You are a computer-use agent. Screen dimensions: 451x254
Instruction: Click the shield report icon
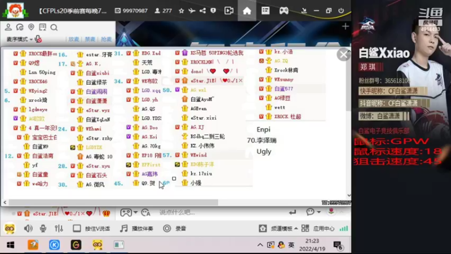[x=213, y=11]
